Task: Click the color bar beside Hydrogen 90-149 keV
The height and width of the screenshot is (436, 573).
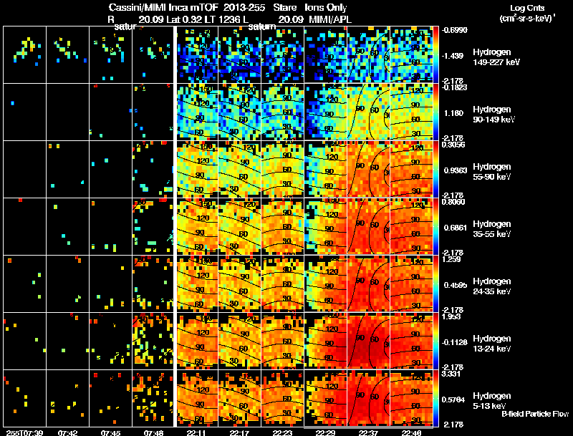Action: point(435,112)
